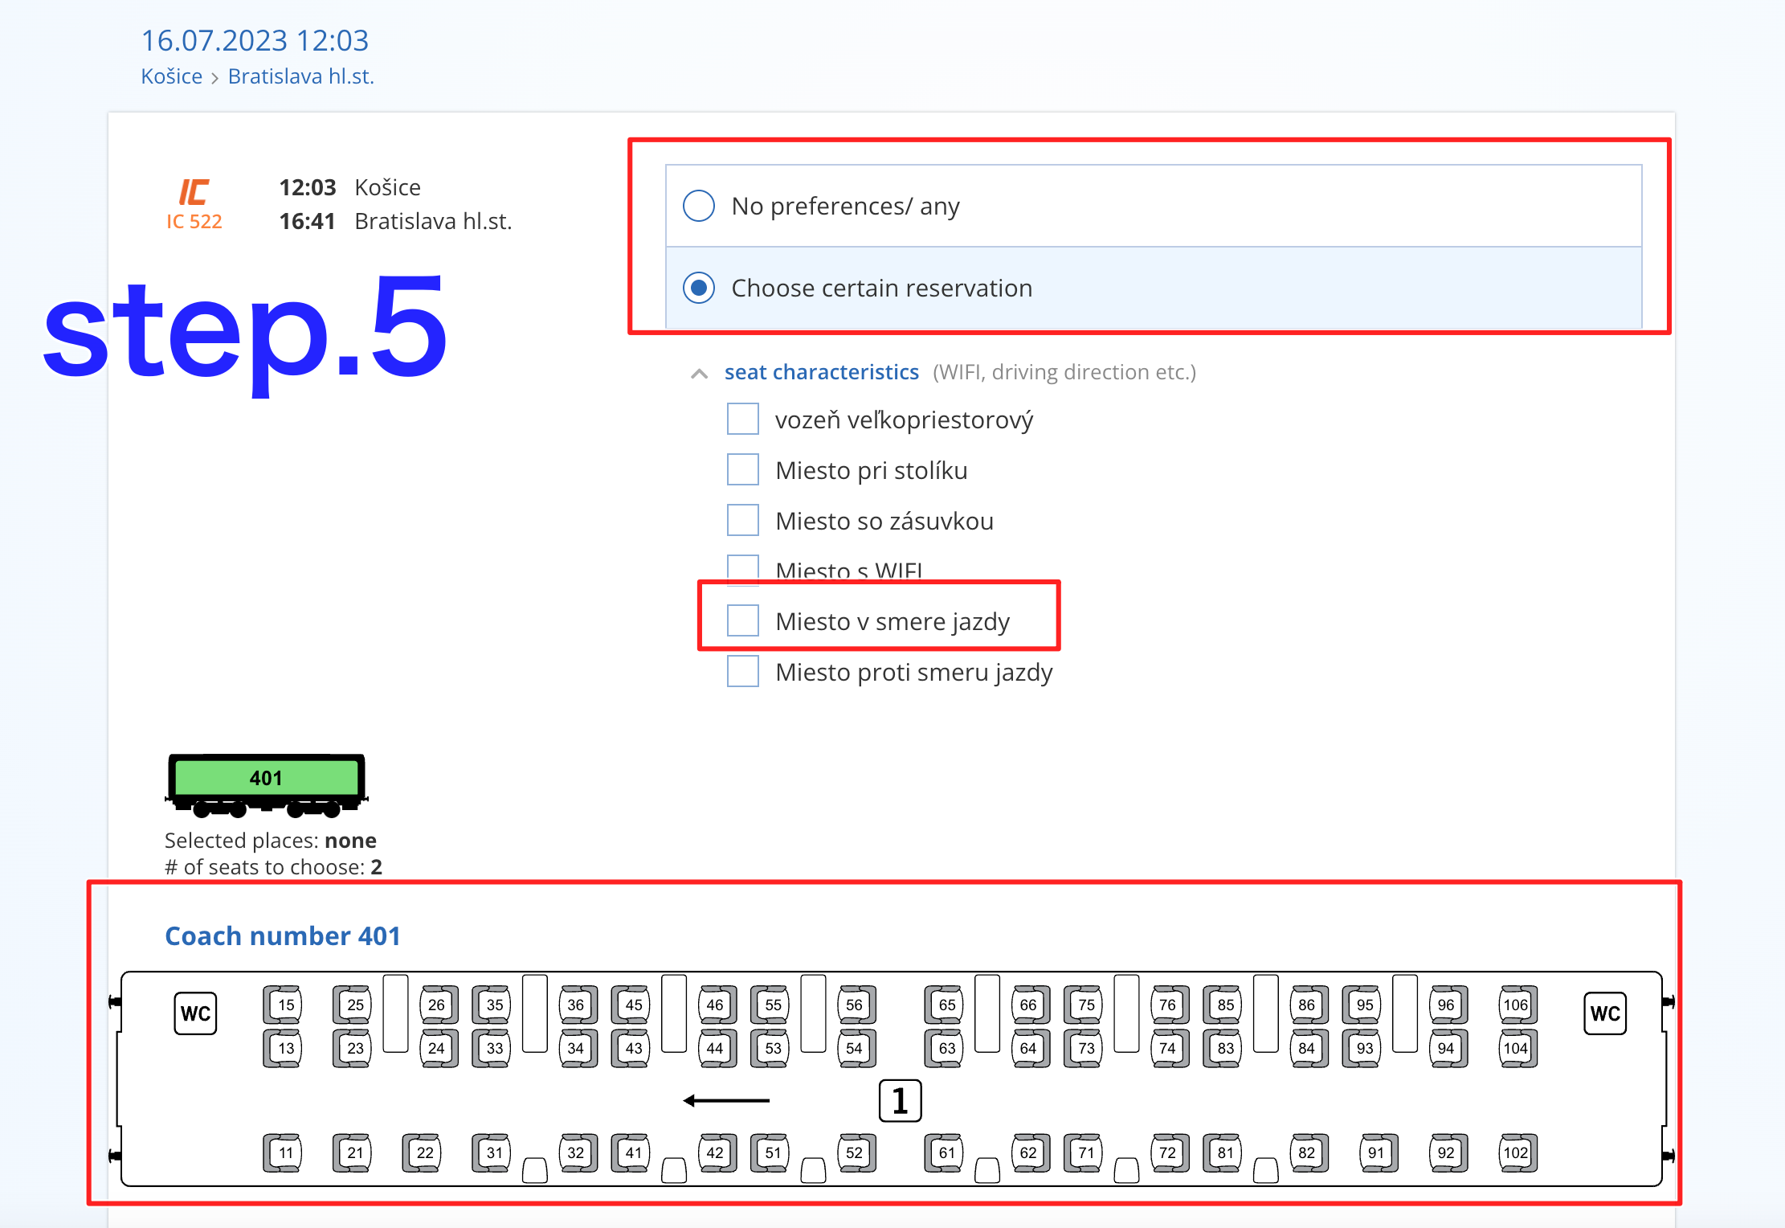Choose seat 52 in the bottom row
This screenshot has width=1785, height=1228.
pos(856,1152)
